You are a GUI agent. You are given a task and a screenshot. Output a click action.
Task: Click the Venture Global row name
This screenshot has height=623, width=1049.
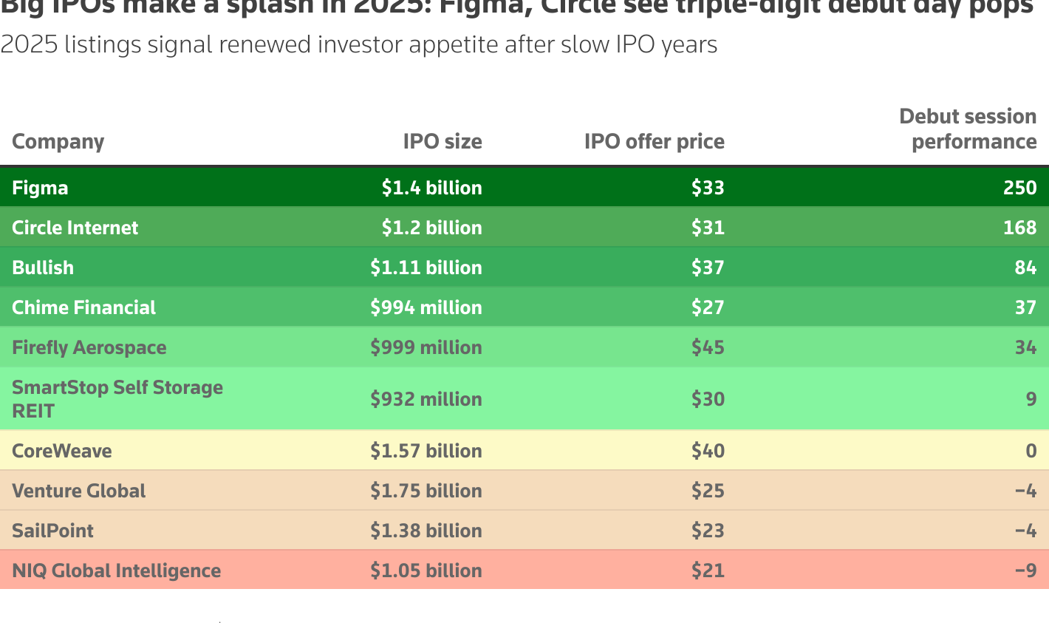click(x=78, y=491)
